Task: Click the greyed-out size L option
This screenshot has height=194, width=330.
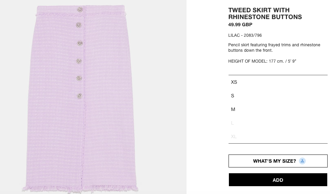Action: tap(232, 123)
